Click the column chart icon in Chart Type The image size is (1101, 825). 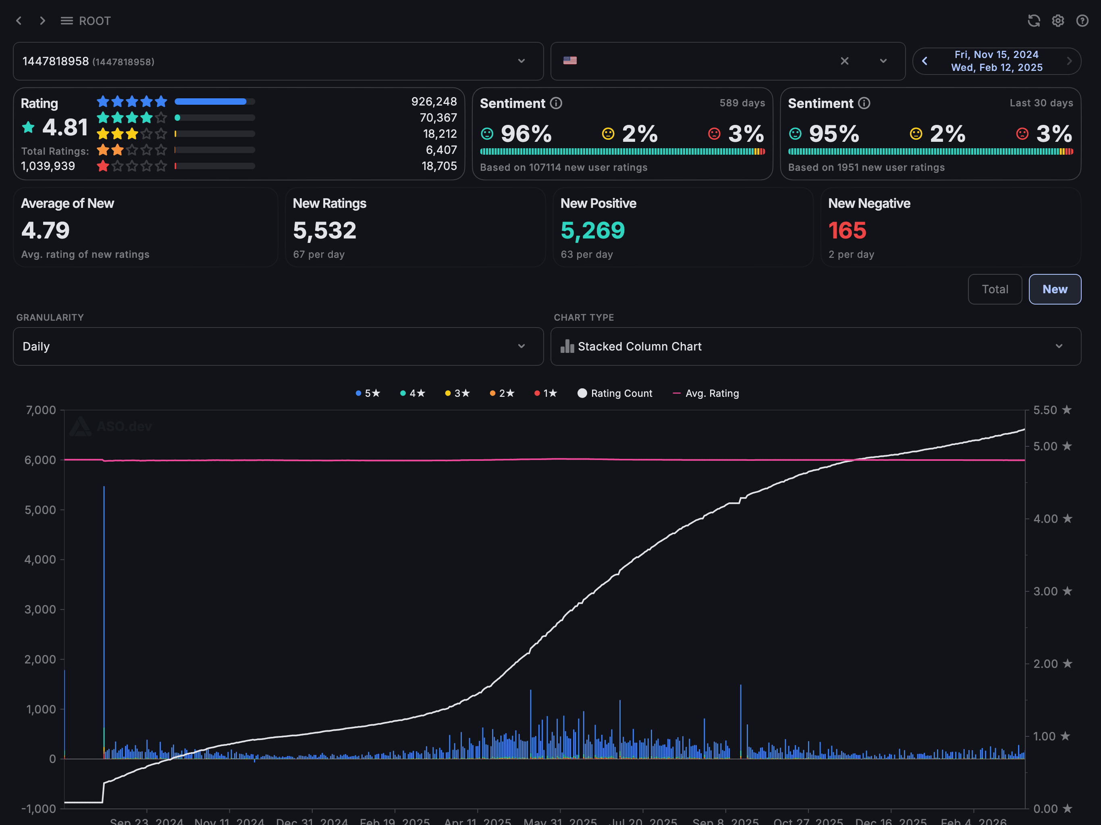pyautogui.click(x=567, y=346)
